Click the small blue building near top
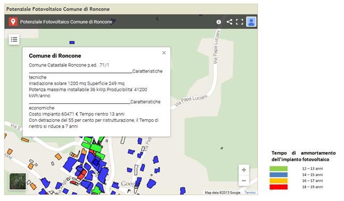The height and width of the screenshot is (201, 344). [72, 43]
